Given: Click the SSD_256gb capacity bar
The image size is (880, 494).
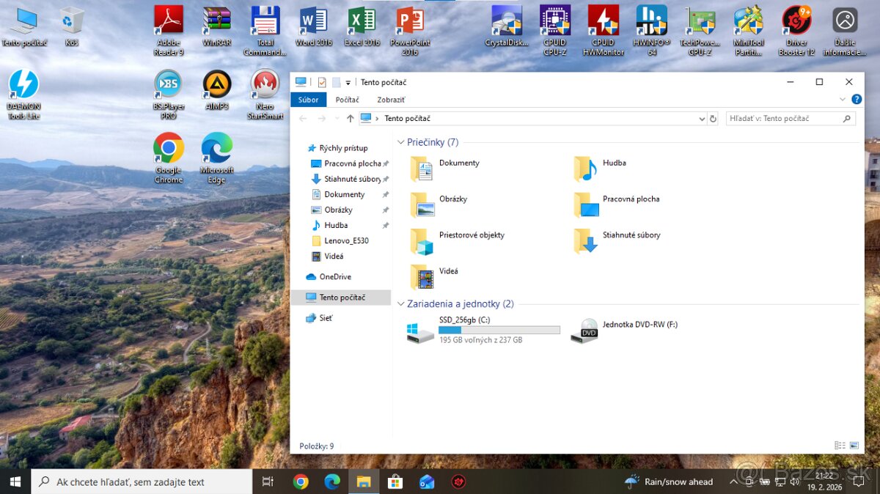Looking at the screenshot, I should (x=499, y=330).
